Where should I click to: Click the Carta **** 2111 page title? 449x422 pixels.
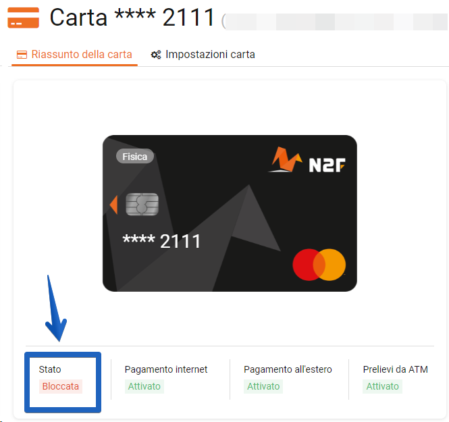point(132,18)
